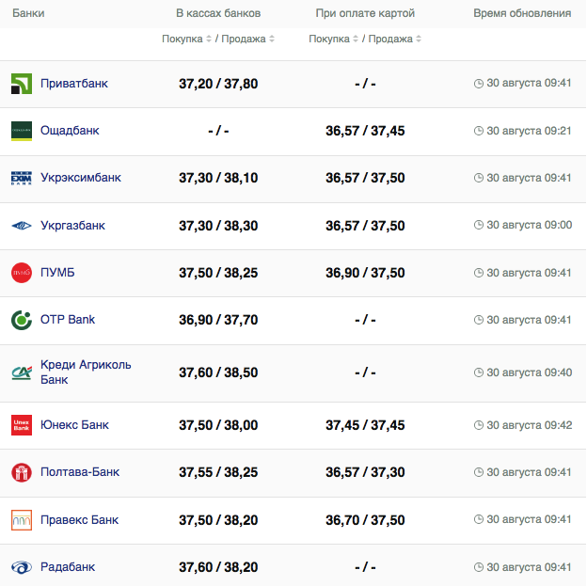587x586 pixels.
Task: Click the Время обновления column header
Action: (521, 14)
